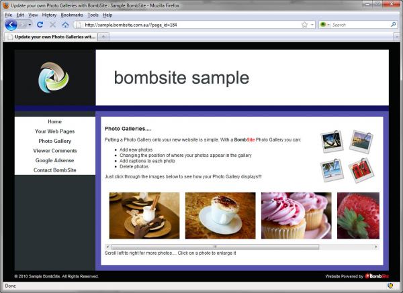403x293 pixels.
Task: Open the History menu
Action: [x=49, y=15]
